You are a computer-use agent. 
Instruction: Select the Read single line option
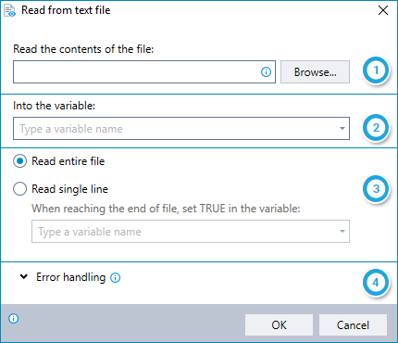(x=19, y=189)
